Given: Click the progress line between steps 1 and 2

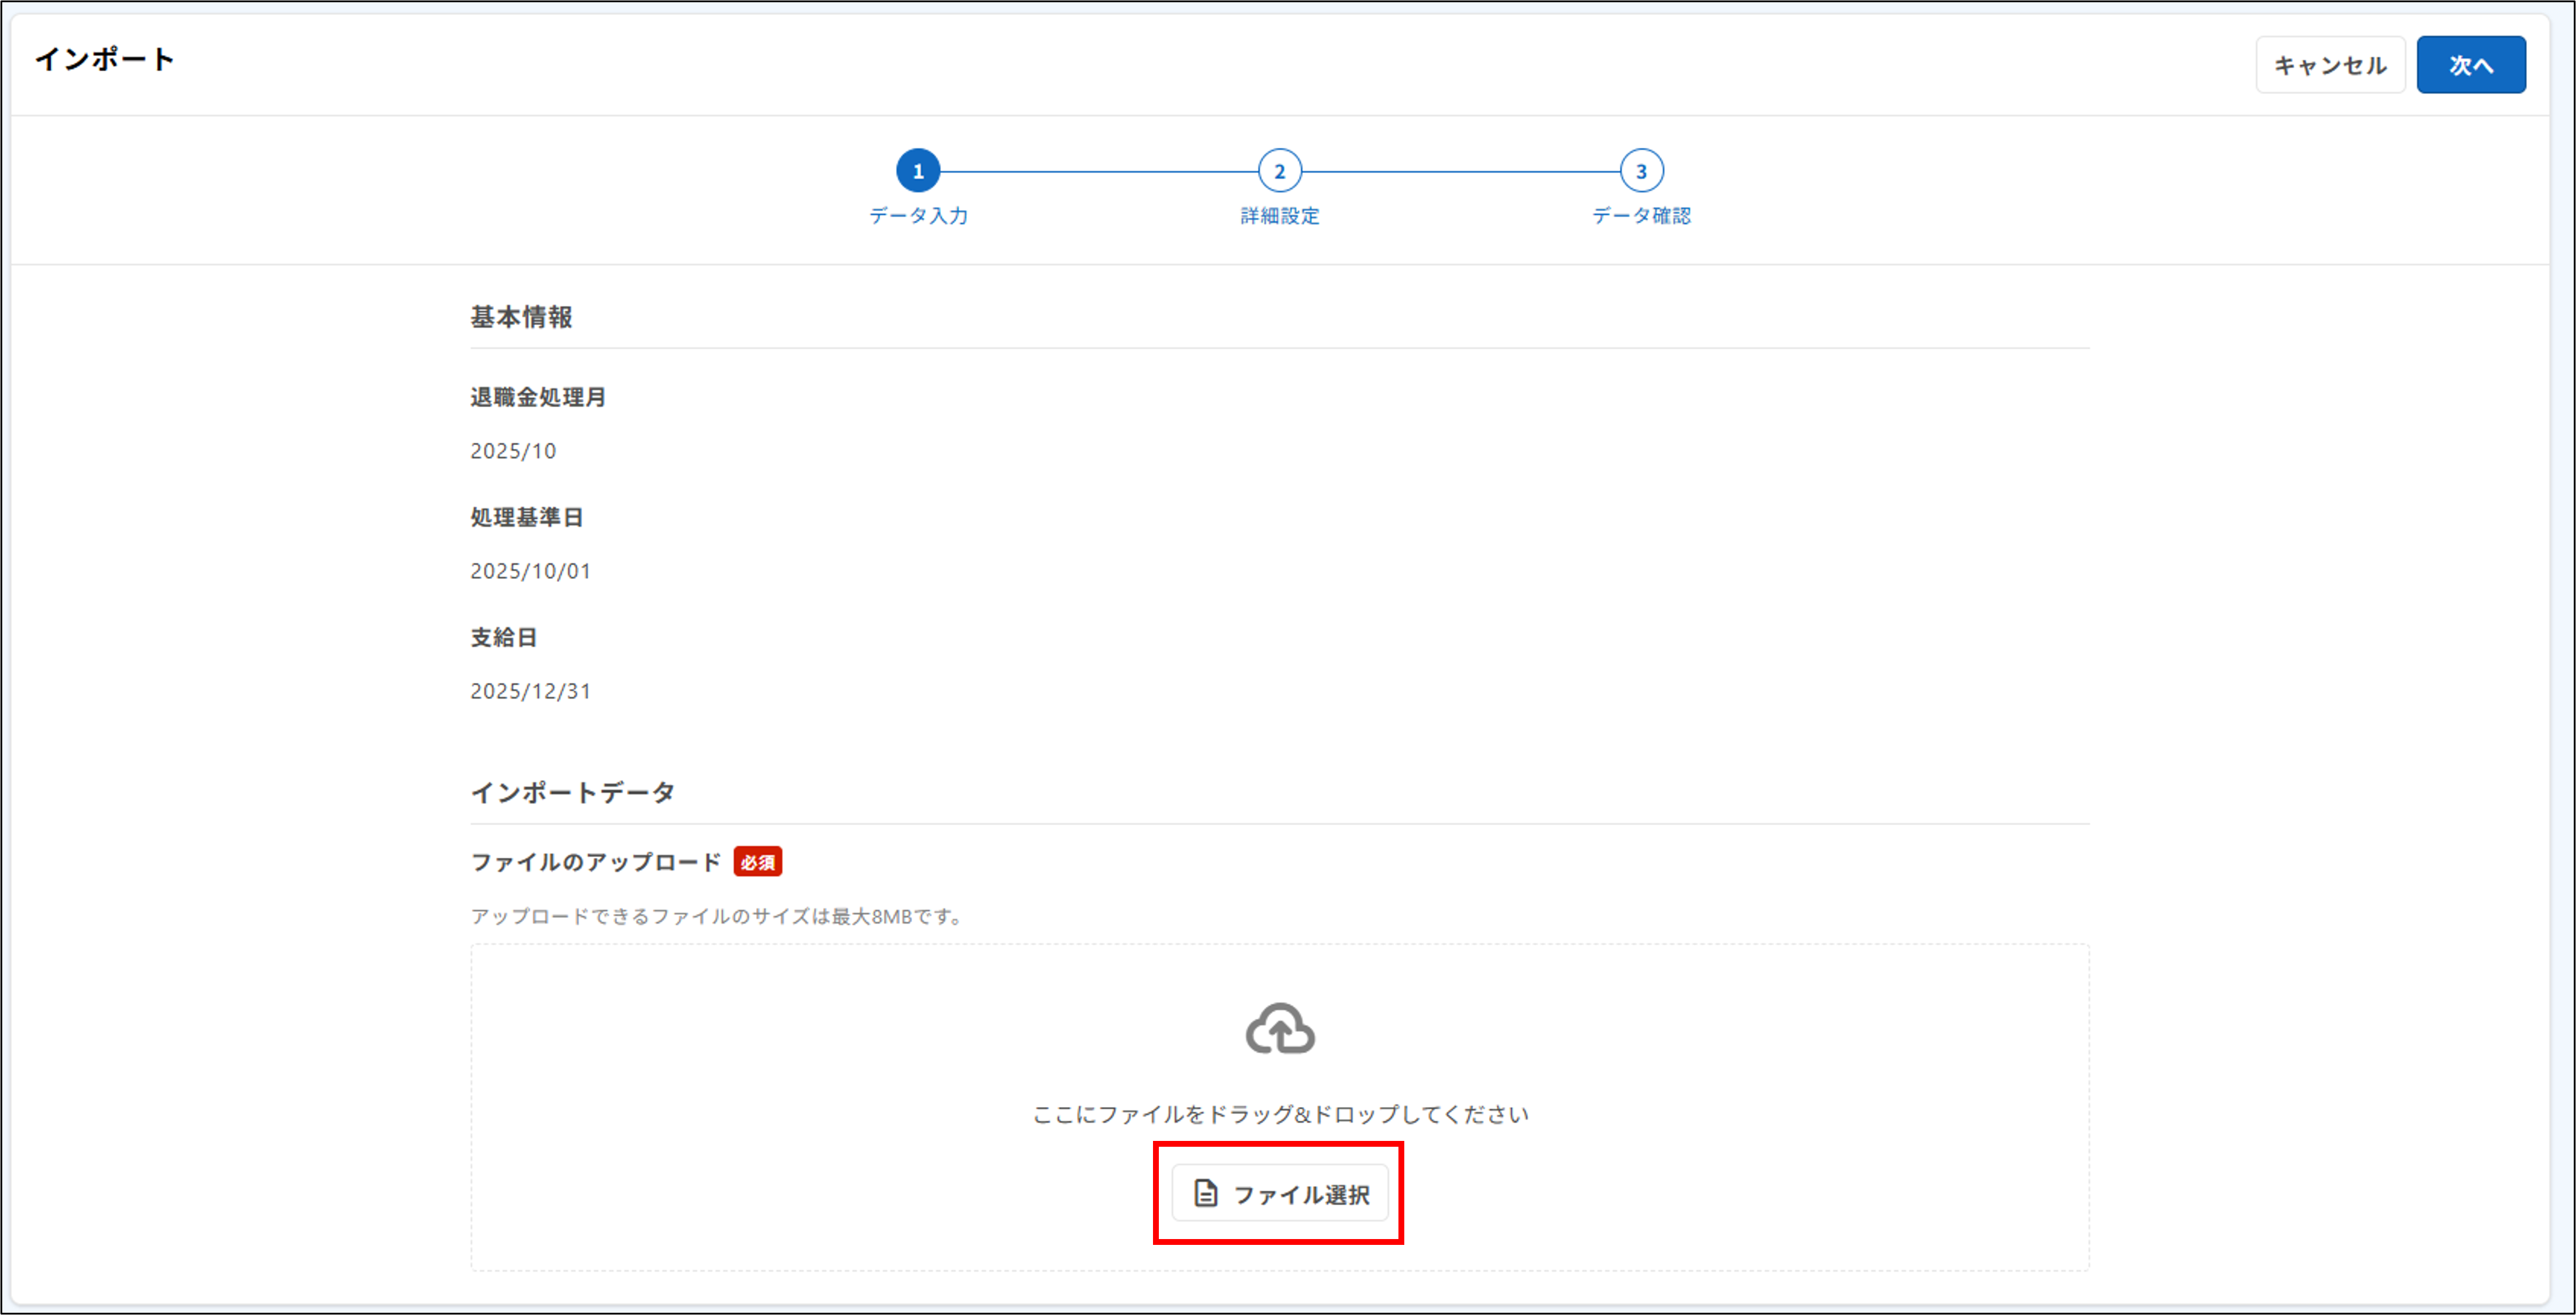Looking at the screenshot, I should (x=1100, y=170).
